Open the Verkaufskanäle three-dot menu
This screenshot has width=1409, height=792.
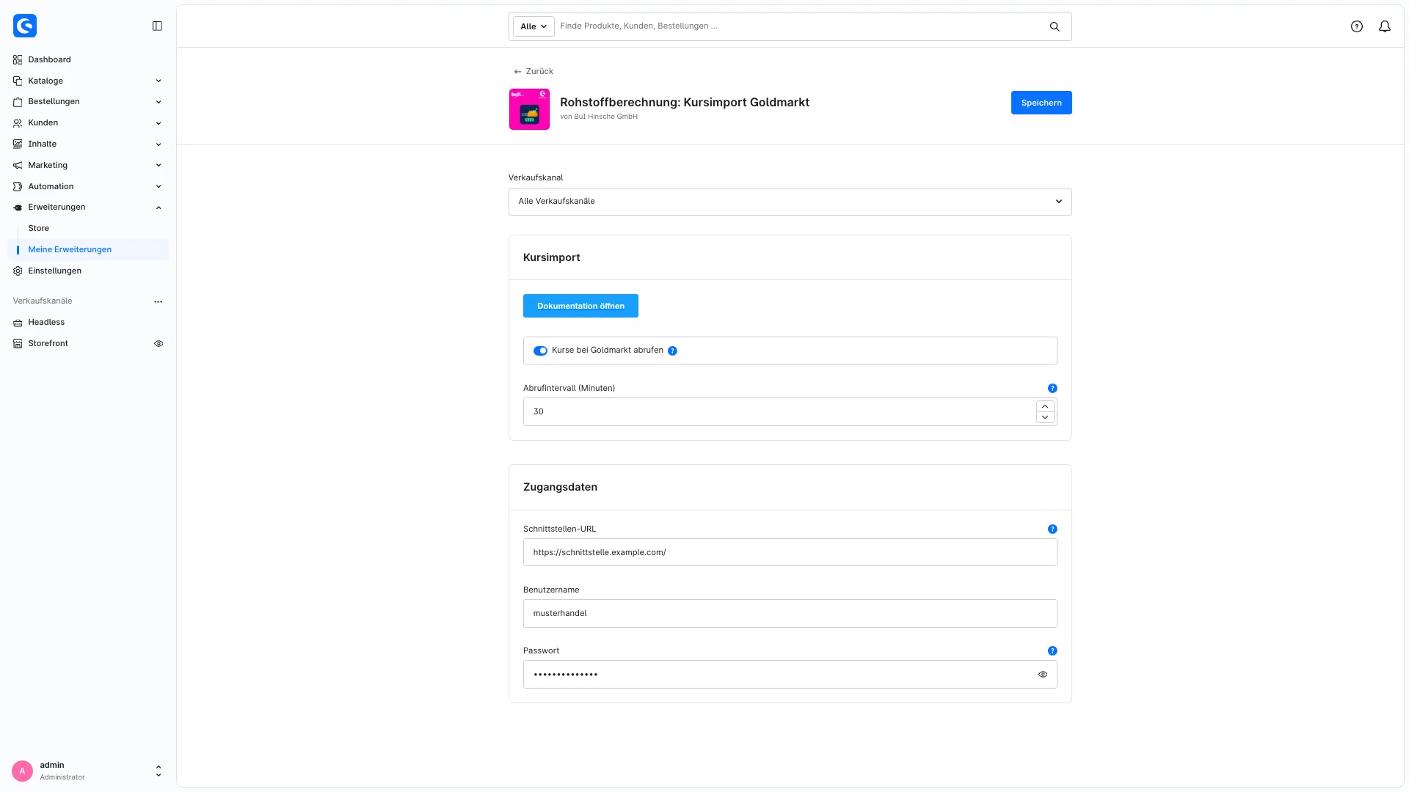click(158, 301)
